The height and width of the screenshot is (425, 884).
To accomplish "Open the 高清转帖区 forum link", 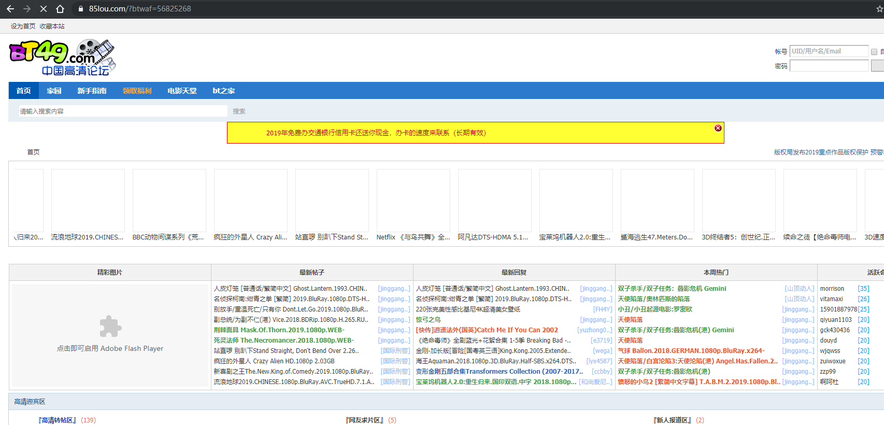I will (x=58, y=420).
